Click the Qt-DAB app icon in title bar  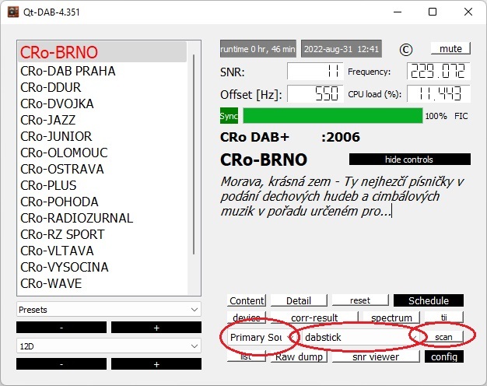tap(13, 12)
